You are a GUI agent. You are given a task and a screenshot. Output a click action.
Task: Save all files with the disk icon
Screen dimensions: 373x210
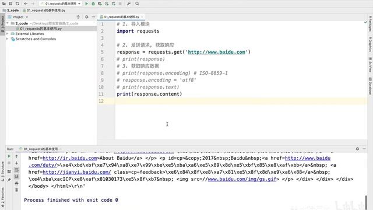pyautogui.click(x=10, y=3)
